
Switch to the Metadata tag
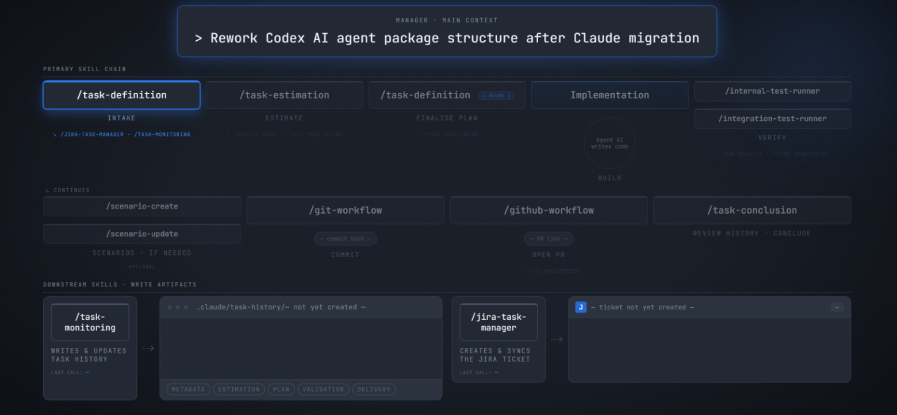pyautogui.click(x=189, y=389)
